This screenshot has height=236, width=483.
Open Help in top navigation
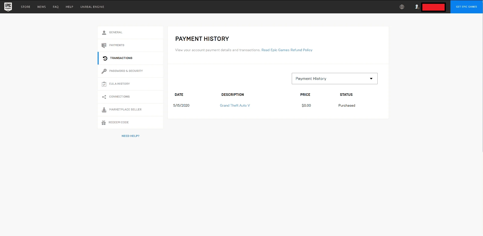click(x=69, y=7)
